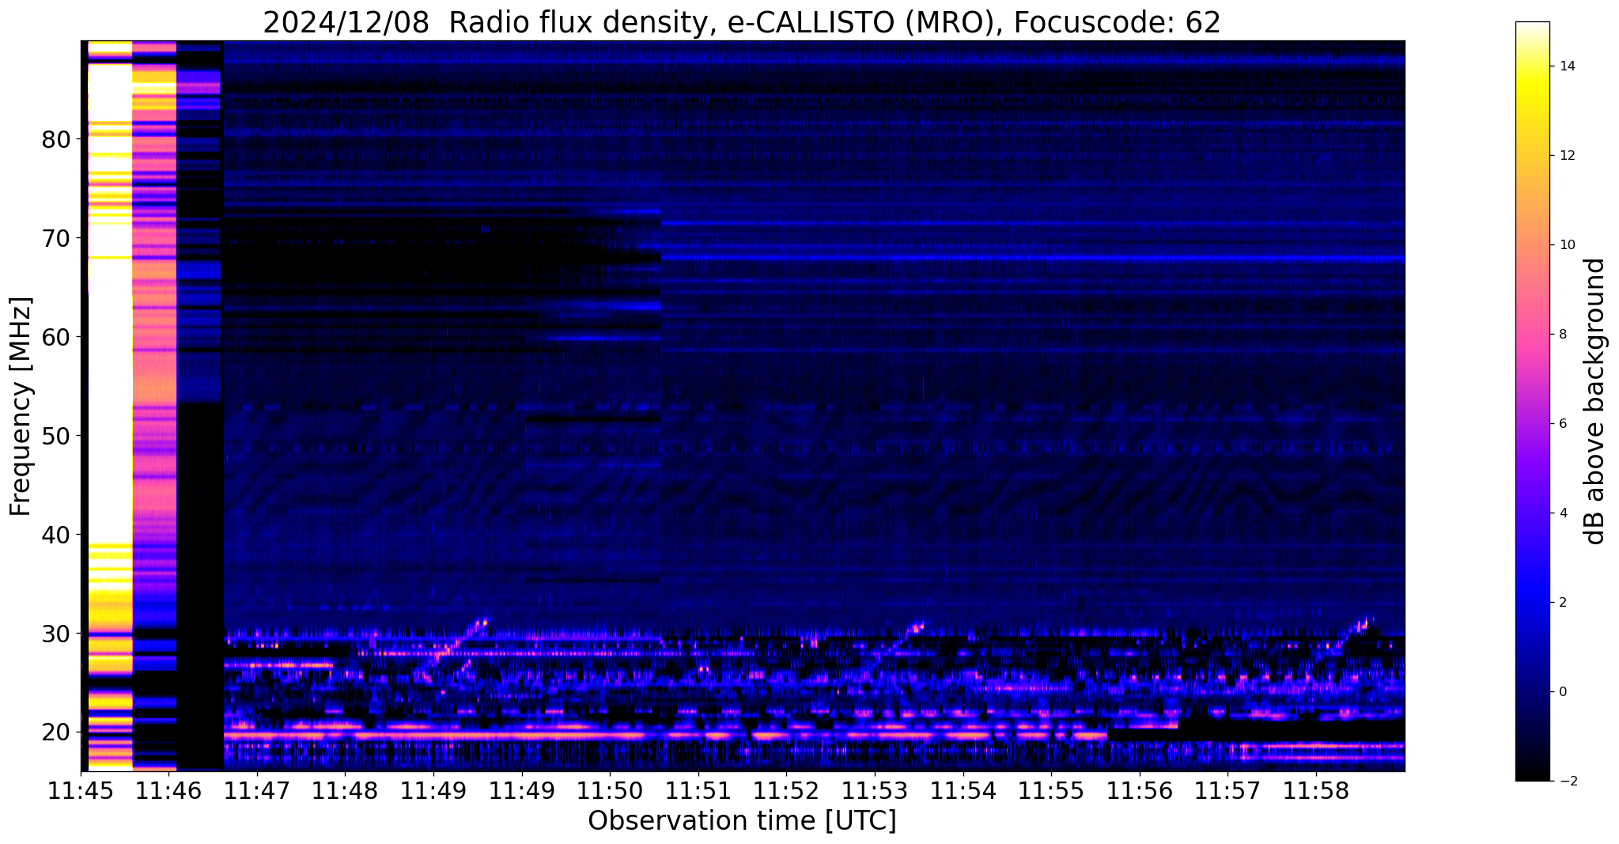Screen dimensions: 1619x844
Task: Click the 11:54 time tick label
Action: coord(963,790)
